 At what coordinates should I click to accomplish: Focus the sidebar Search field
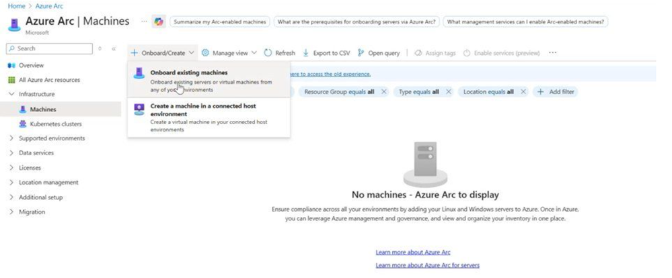49,49
